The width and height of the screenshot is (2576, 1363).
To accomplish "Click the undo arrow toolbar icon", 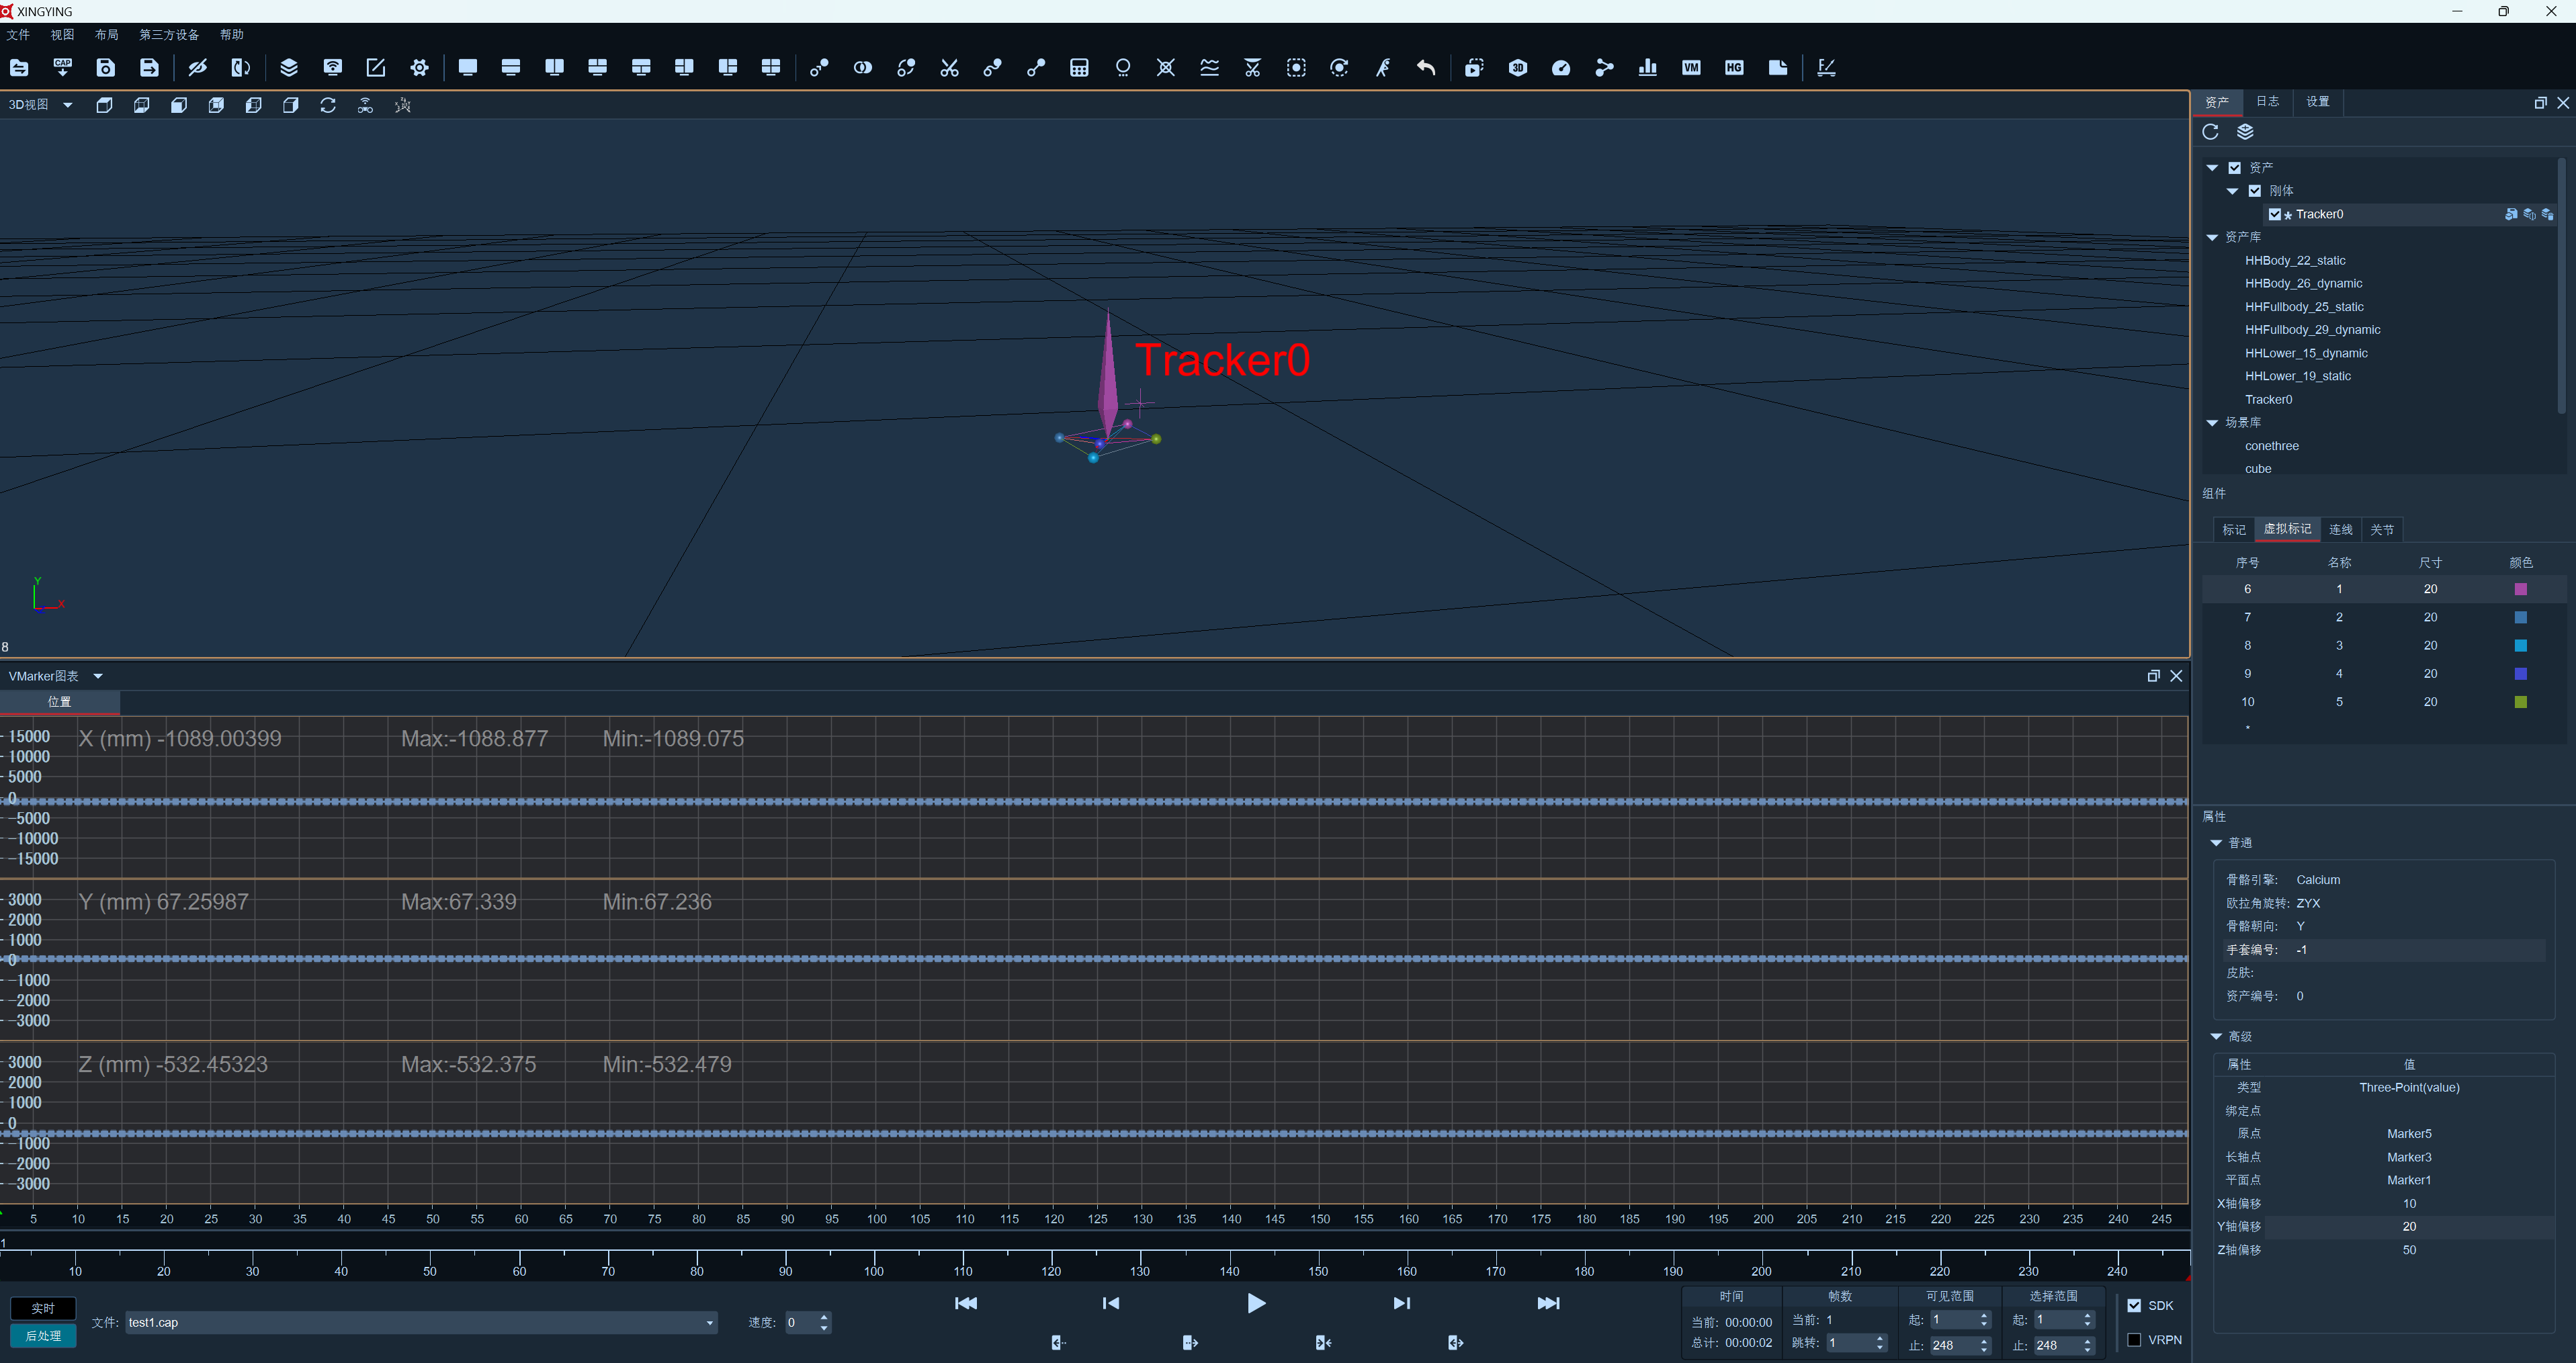I will click(1426, 67).
